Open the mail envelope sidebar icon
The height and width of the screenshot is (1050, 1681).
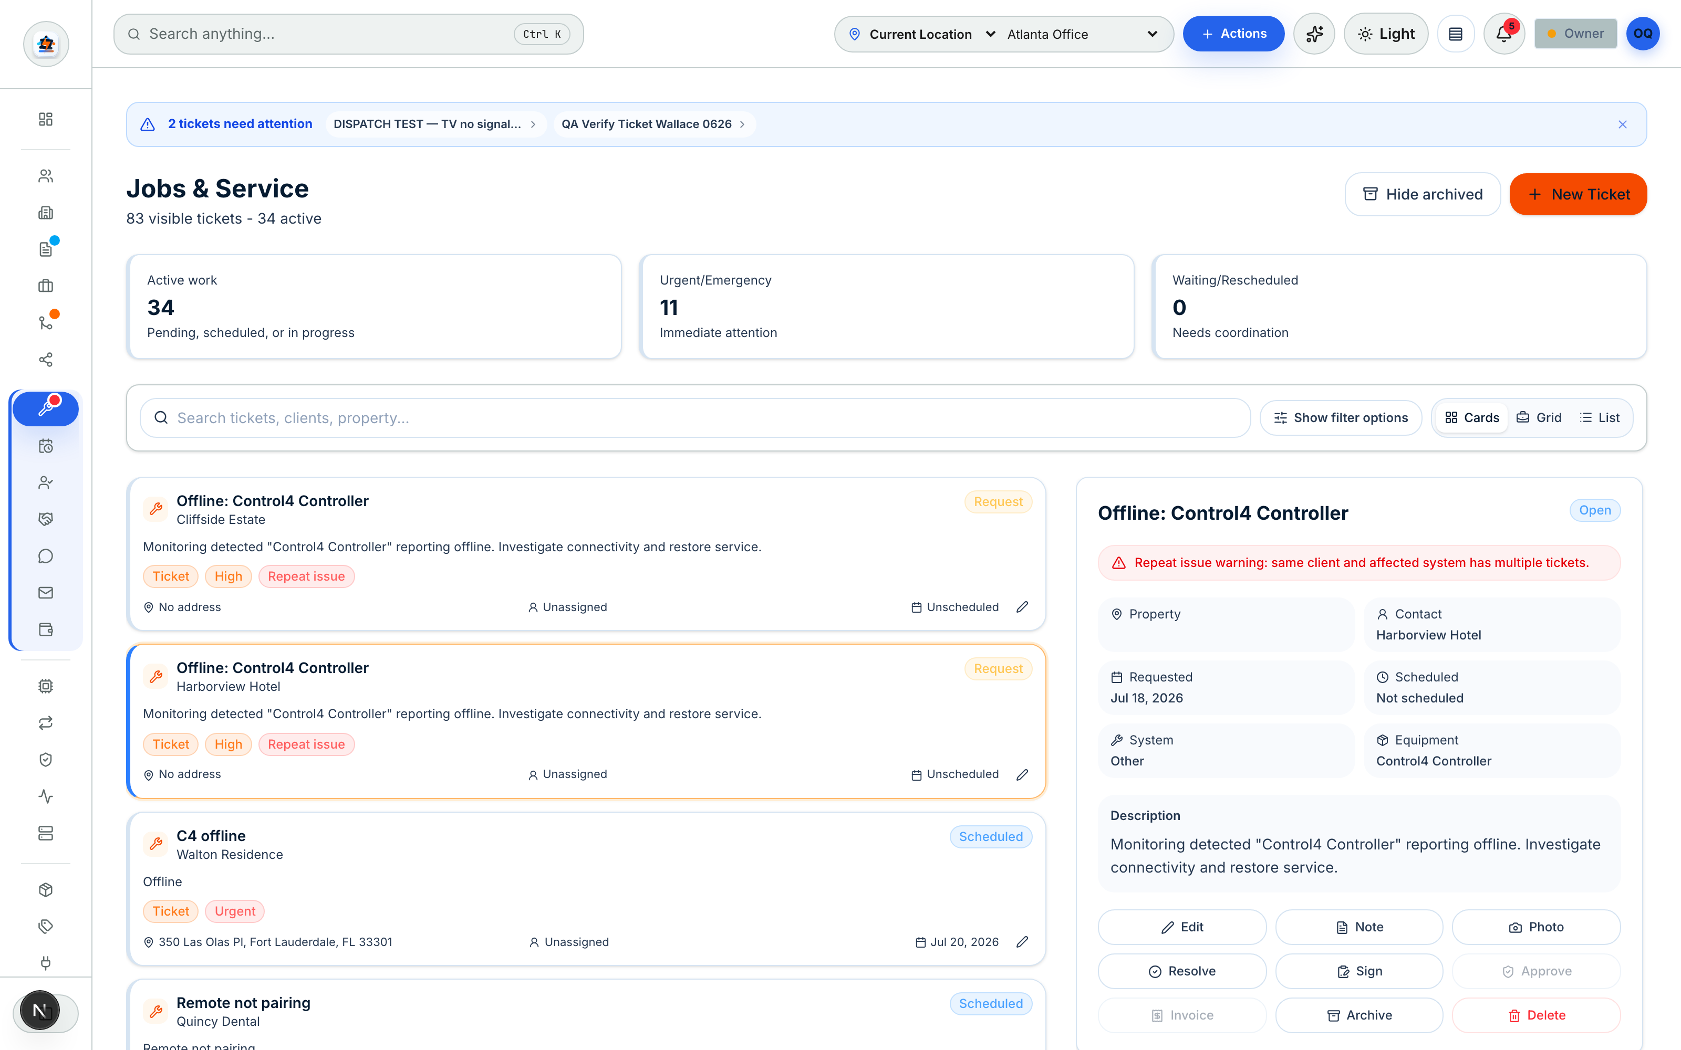pyautogui.click(x=46, y=593)
